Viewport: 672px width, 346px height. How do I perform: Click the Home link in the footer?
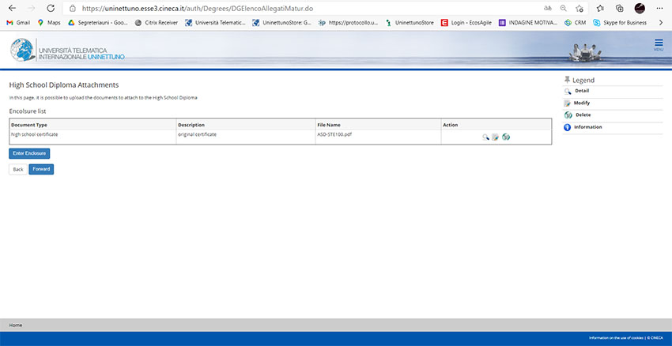[x=15, y=325]
